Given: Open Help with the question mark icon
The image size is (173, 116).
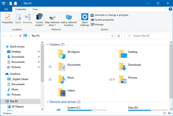Looking at the screenshot, I should click(x=170, y=9).
